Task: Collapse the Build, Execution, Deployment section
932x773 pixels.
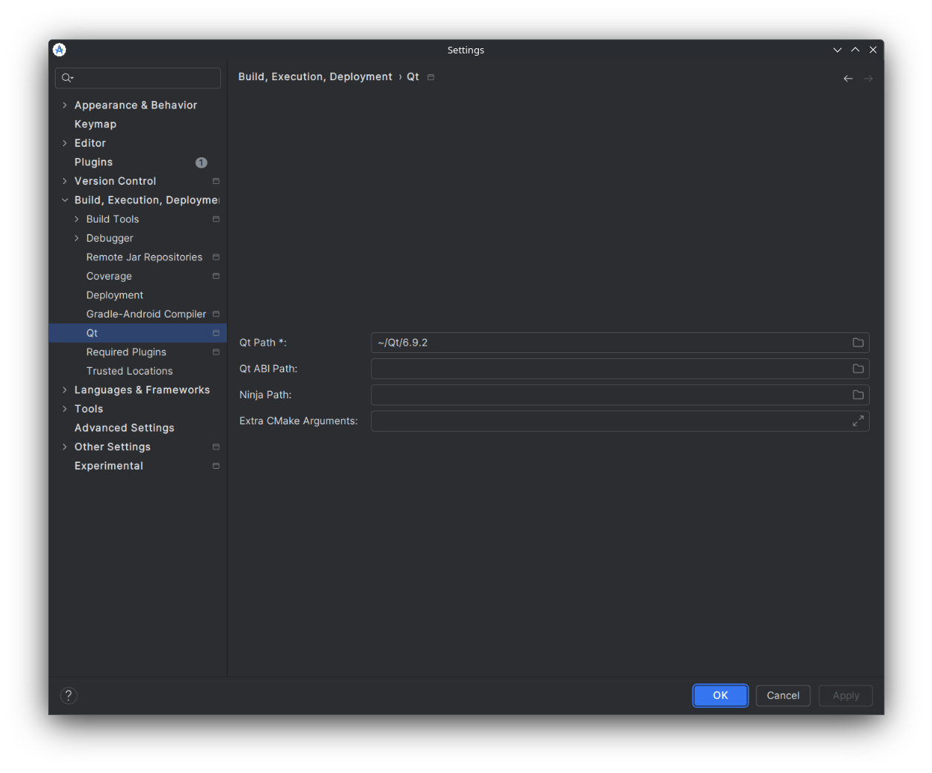Action: [x=65, y=200]
